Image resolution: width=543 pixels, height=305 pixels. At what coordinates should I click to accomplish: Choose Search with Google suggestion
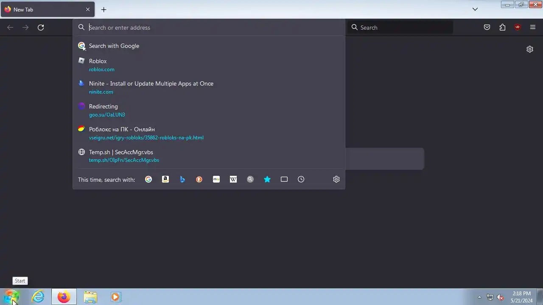209,46
